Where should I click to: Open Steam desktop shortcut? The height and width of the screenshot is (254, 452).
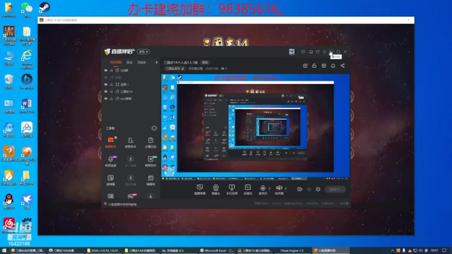[45, 9]
